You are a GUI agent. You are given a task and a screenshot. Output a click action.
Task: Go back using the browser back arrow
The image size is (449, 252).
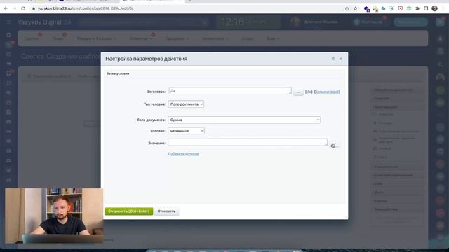(6, 8)
